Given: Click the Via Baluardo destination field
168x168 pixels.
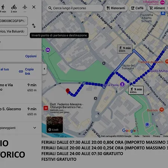Looking at the screenshot, I should tap(13, 31).
